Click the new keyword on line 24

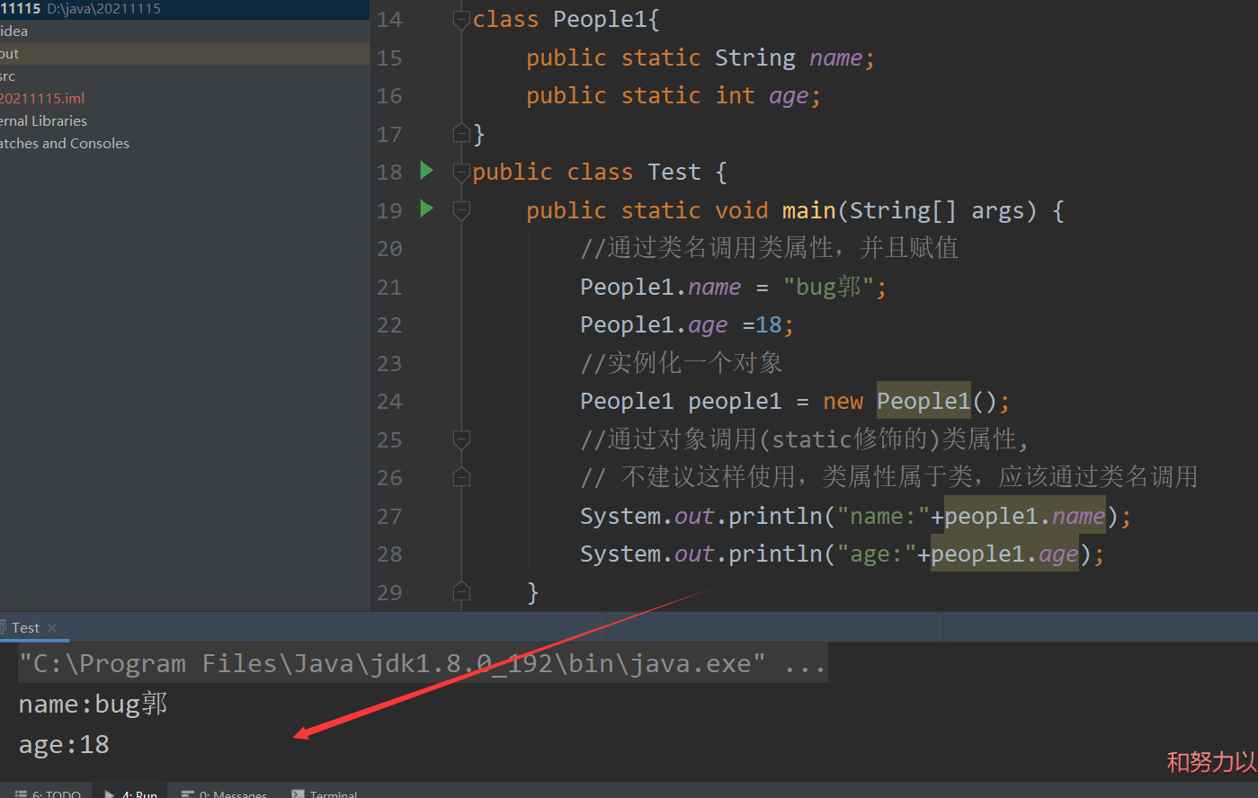(843, 401)
